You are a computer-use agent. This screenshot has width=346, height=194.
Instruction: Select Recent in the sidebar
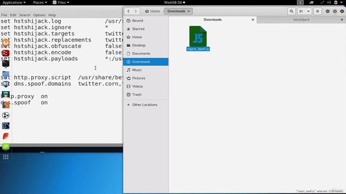(x=145, y=20)
